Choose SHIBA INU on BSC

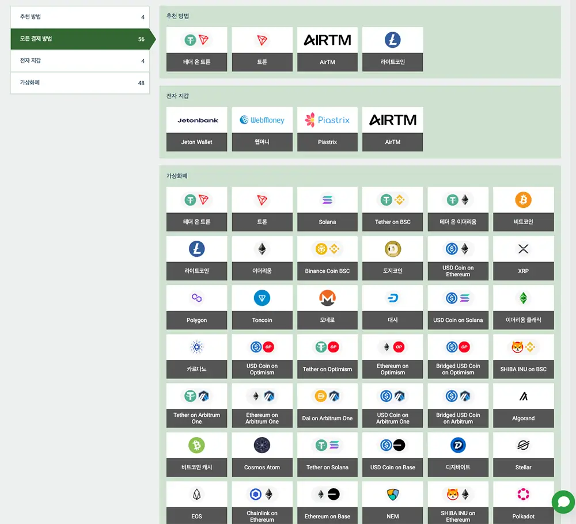click(x=524, y=356)
